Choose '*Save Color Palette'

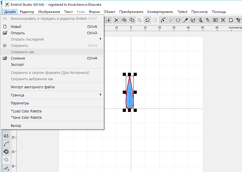[x=52, y=117]
